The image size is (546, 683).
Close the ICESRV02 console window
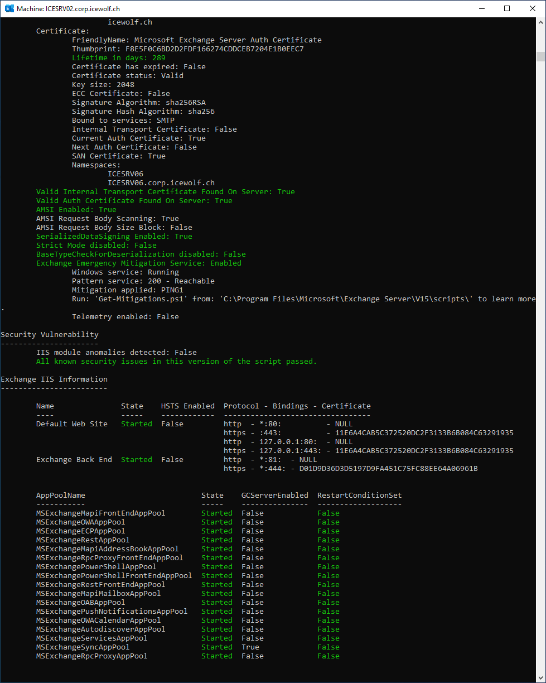point(533,8)
